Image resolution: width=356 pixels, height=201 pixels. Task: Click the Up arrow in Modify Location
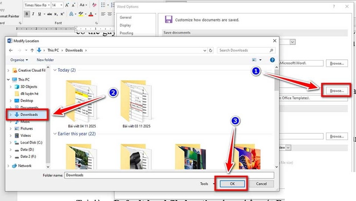point(32,50)
